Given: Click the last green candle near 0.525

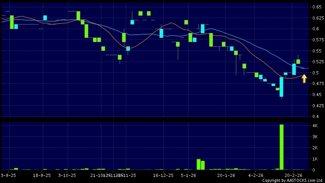Looking at the screenshot, I should 298,62.
